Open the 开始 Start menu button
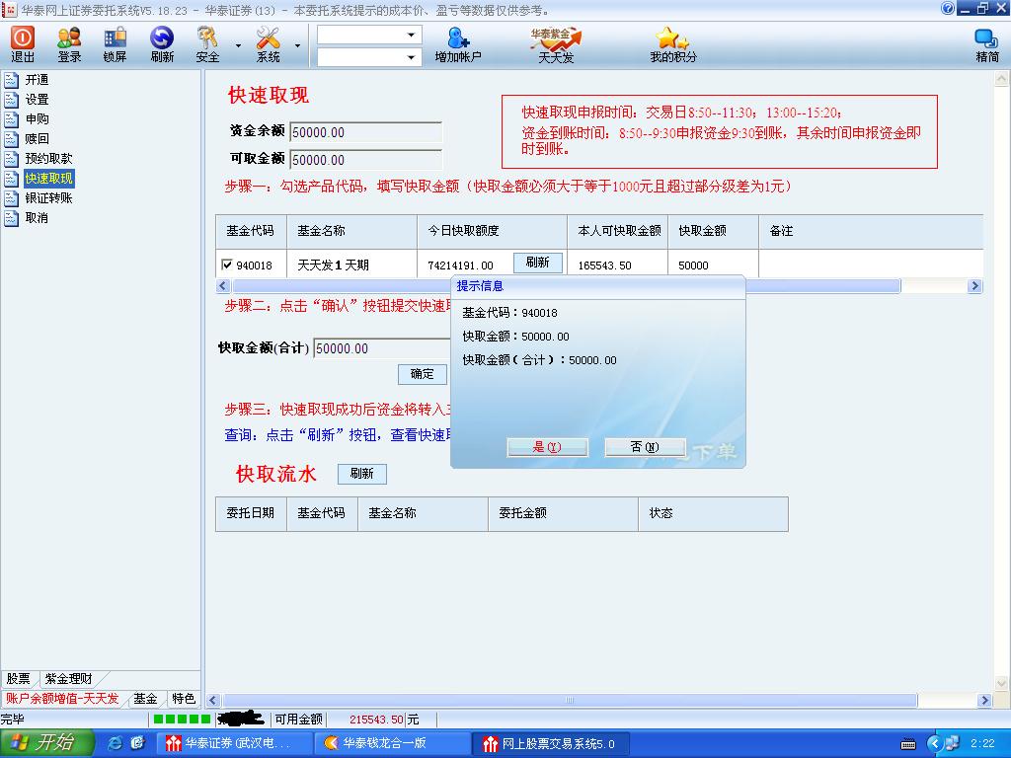Image resolution: width=1011 pixels, height=758 pixels. point(46,743)
